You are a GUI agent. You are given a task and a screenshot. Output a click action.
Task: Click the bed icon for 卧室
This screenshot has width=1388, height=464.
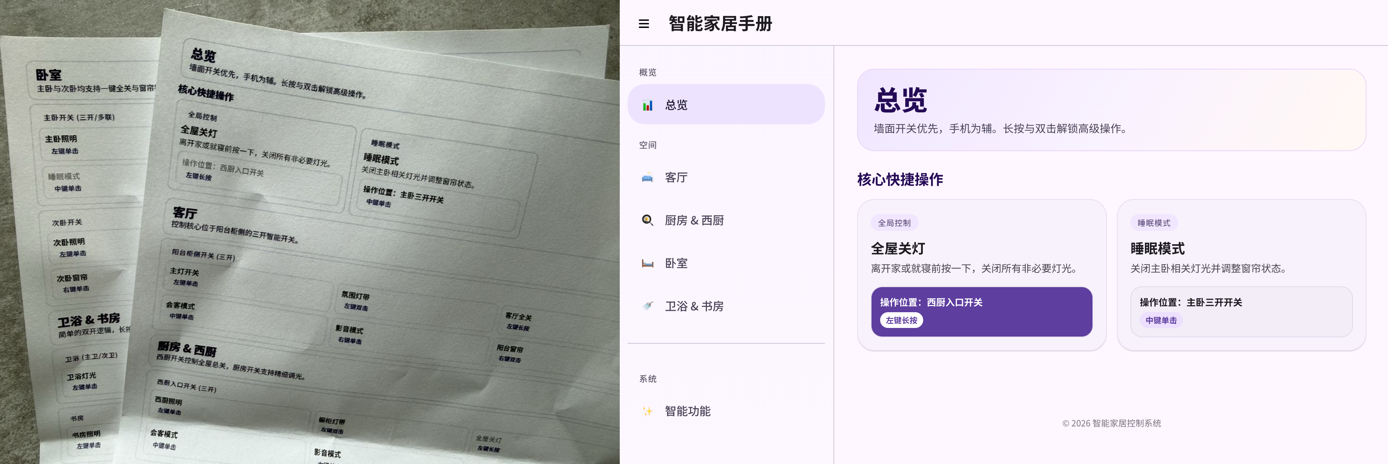[x=648, y=264]
